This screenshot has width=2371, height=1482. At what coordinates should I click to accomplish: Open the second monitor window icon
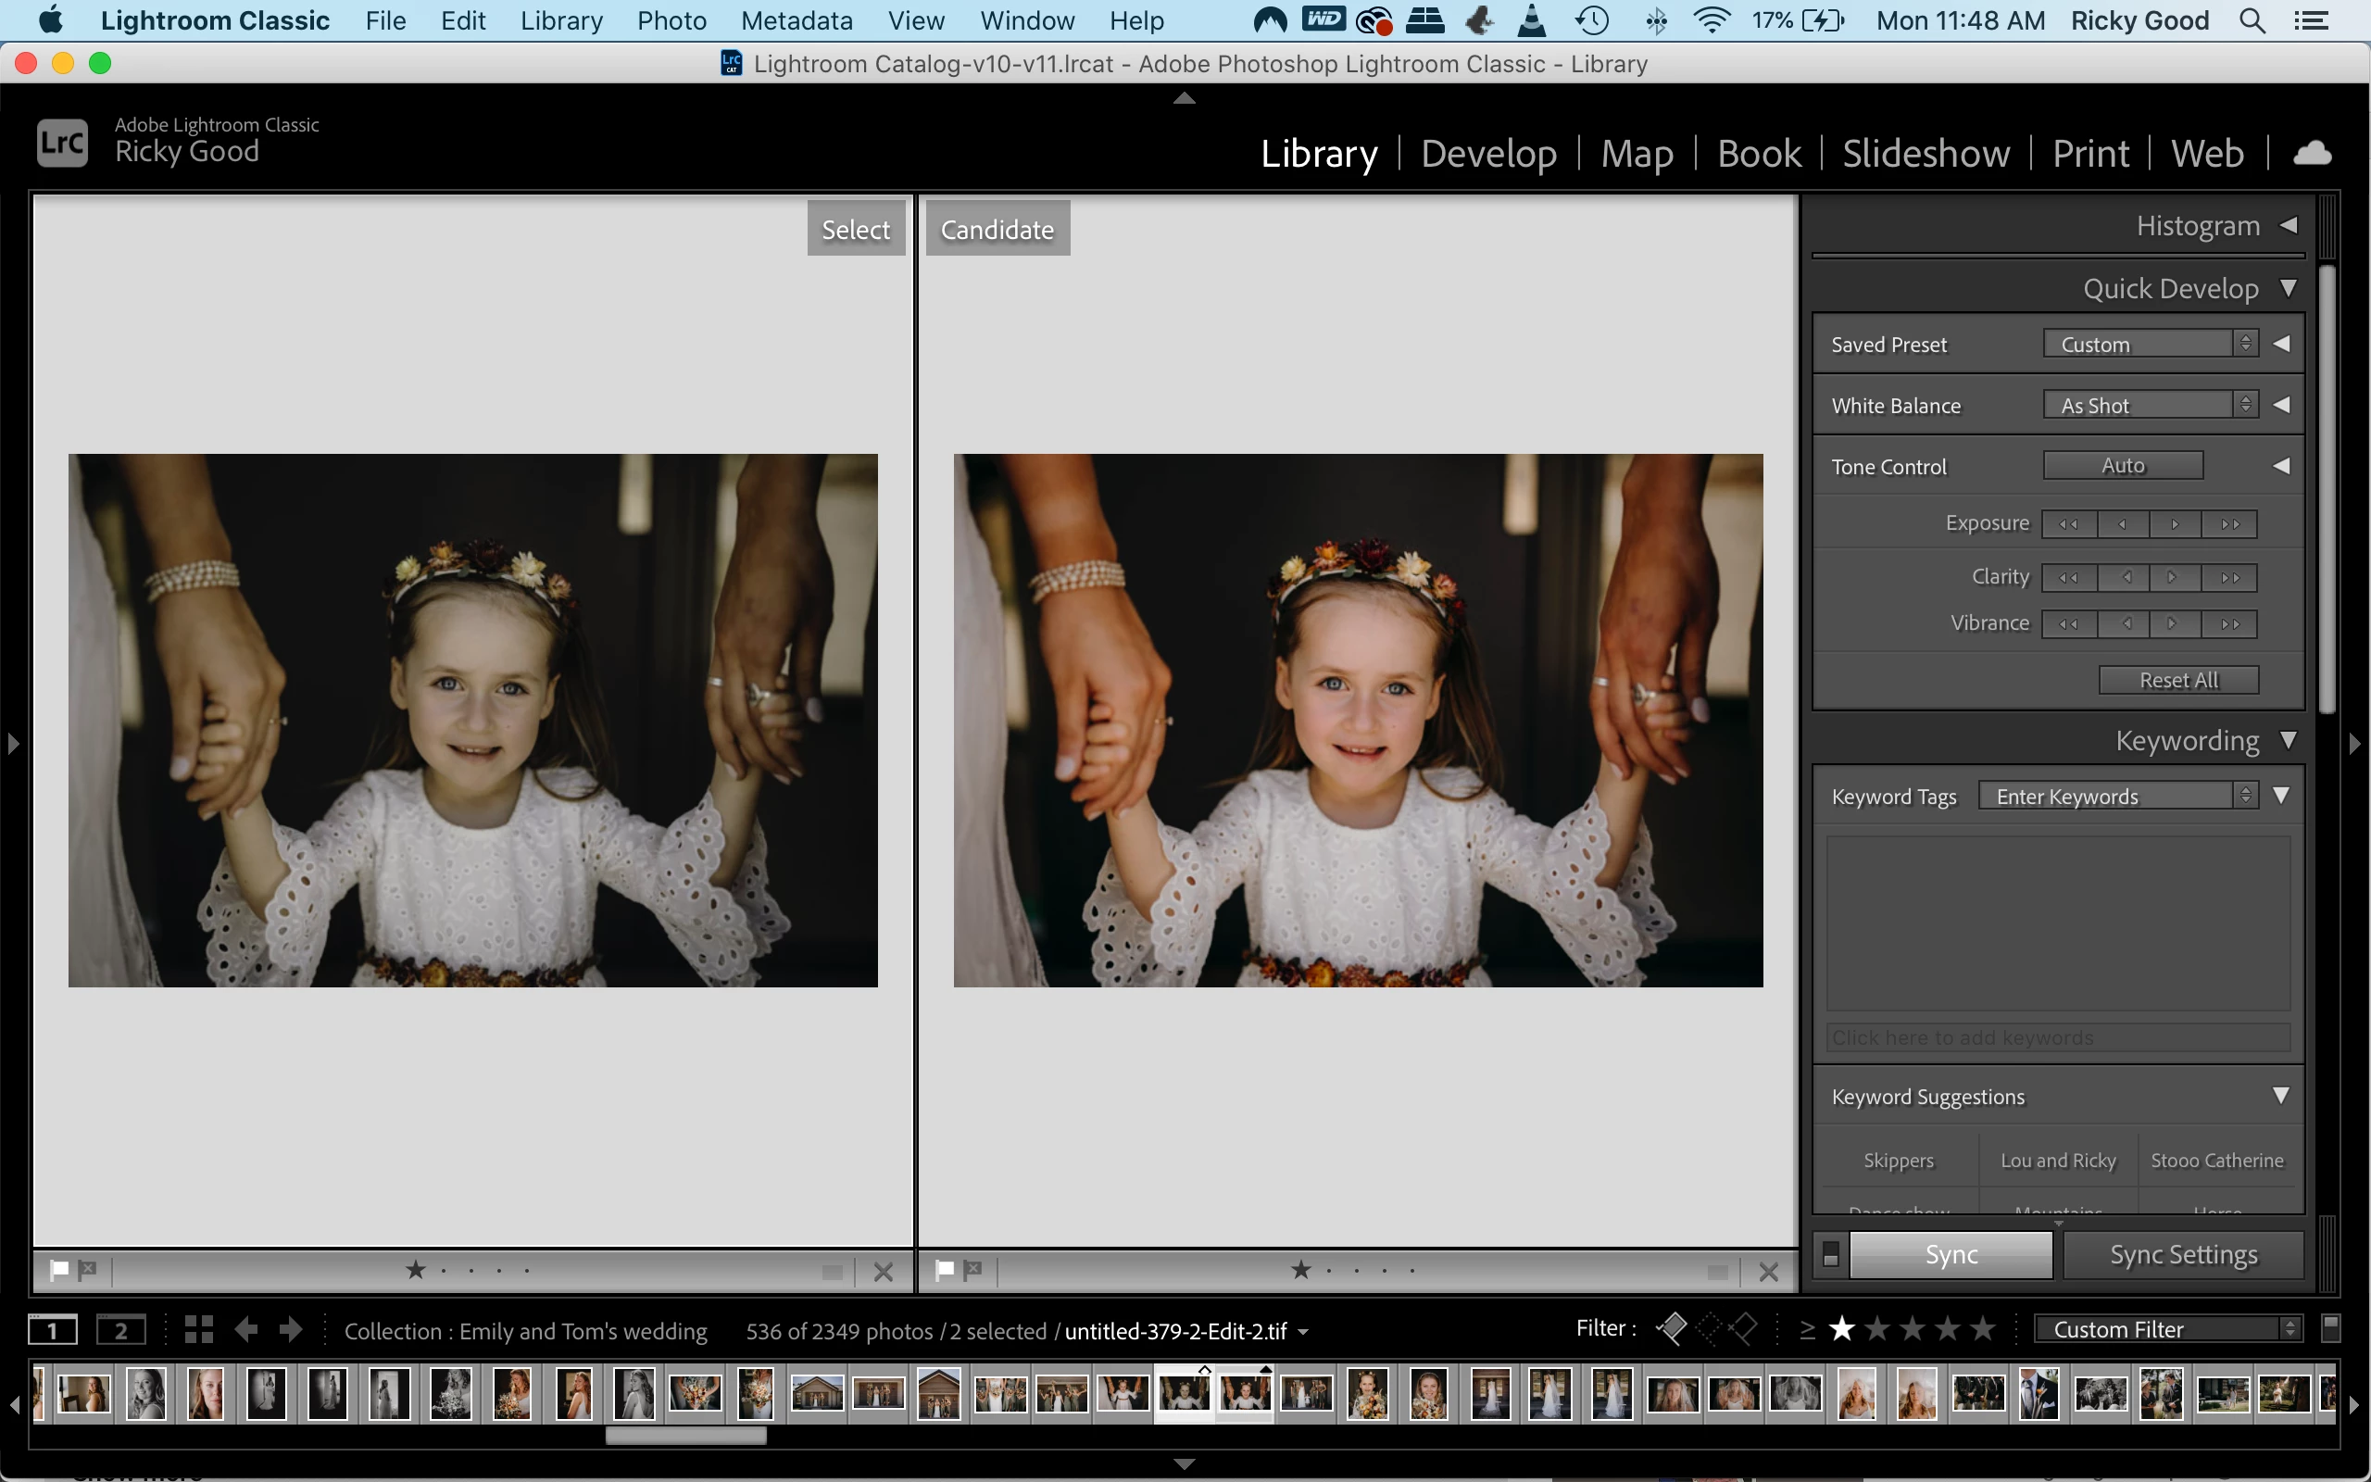point(120,1330)
